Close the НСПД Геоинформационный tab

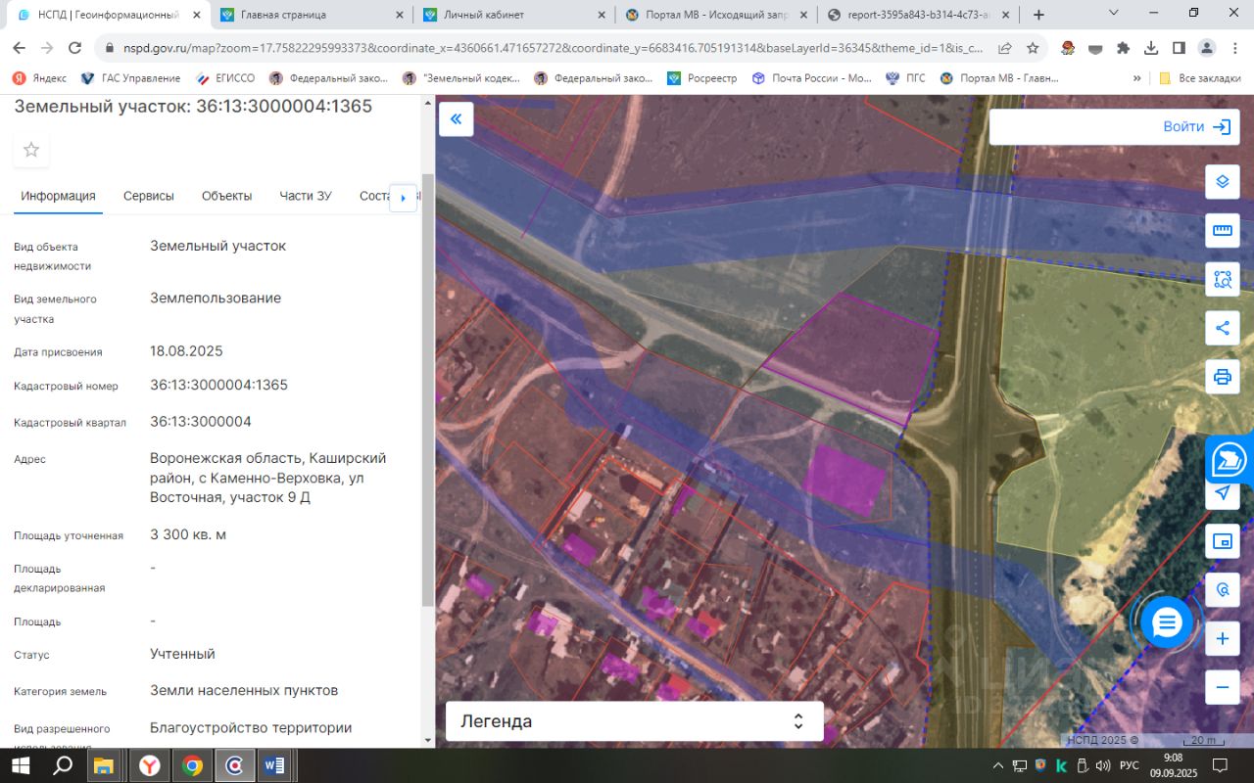click(196, 15)
